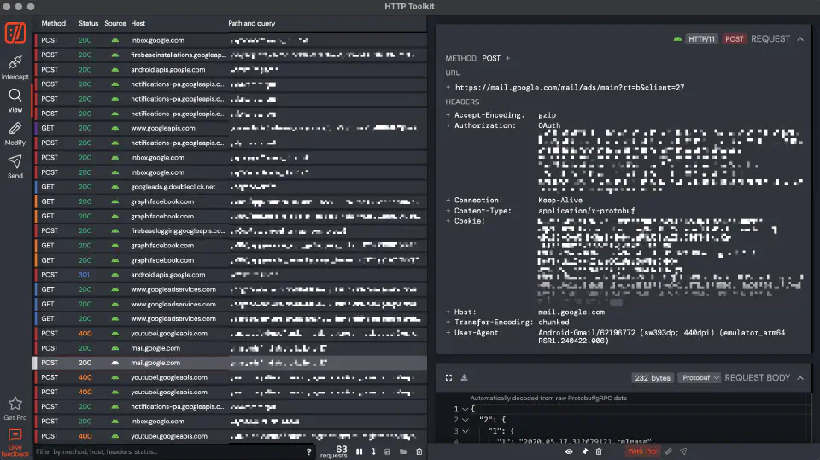The height and width of the screenshot is (460, 820).
Task: Expand Cookie header details
Action: [448, 221]
